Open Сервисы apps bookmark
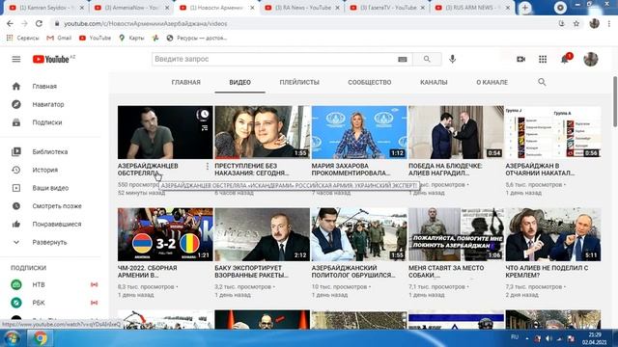 click(23, 38)
